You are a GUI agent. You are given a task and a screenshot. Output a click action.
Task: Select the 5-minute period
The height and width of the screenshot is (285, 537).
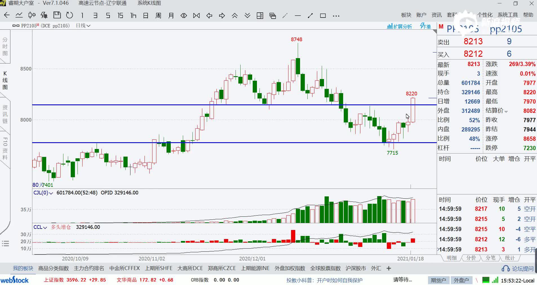[x=108, y=15]
